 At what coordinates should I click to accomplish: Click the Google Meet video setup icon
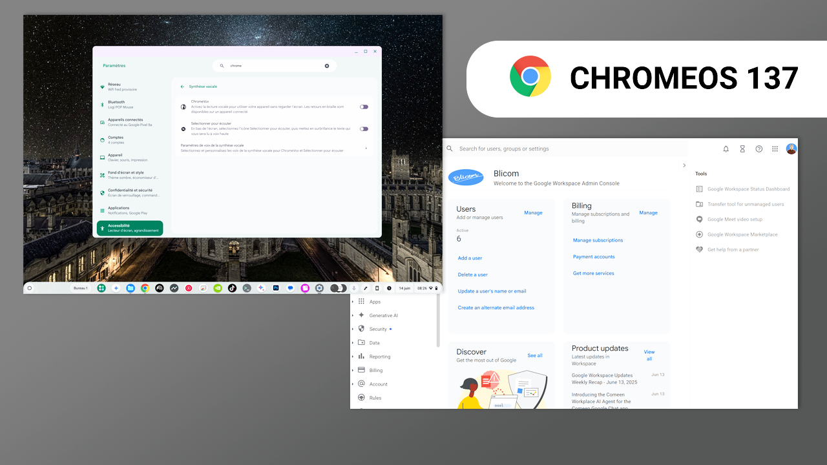[699, 220]
